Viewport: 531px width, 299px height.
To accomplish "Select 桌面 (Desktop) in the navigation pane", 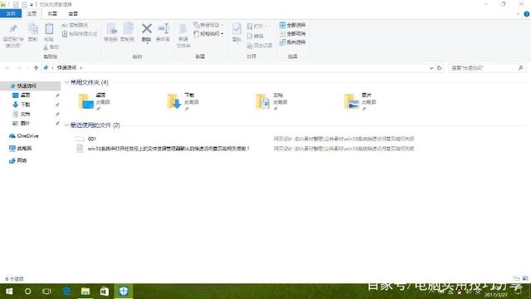I will 25,96.
